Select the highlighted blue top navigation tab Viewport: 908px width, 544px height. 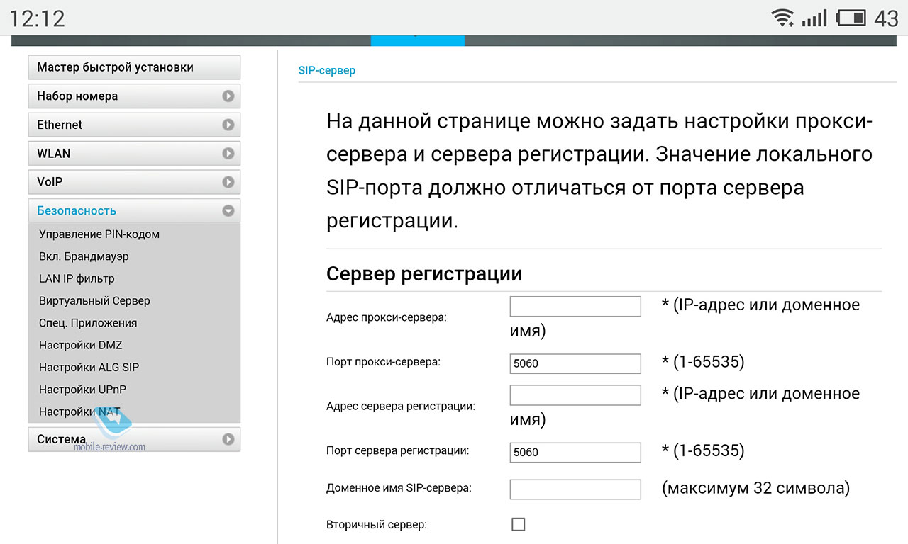(418, 41)
